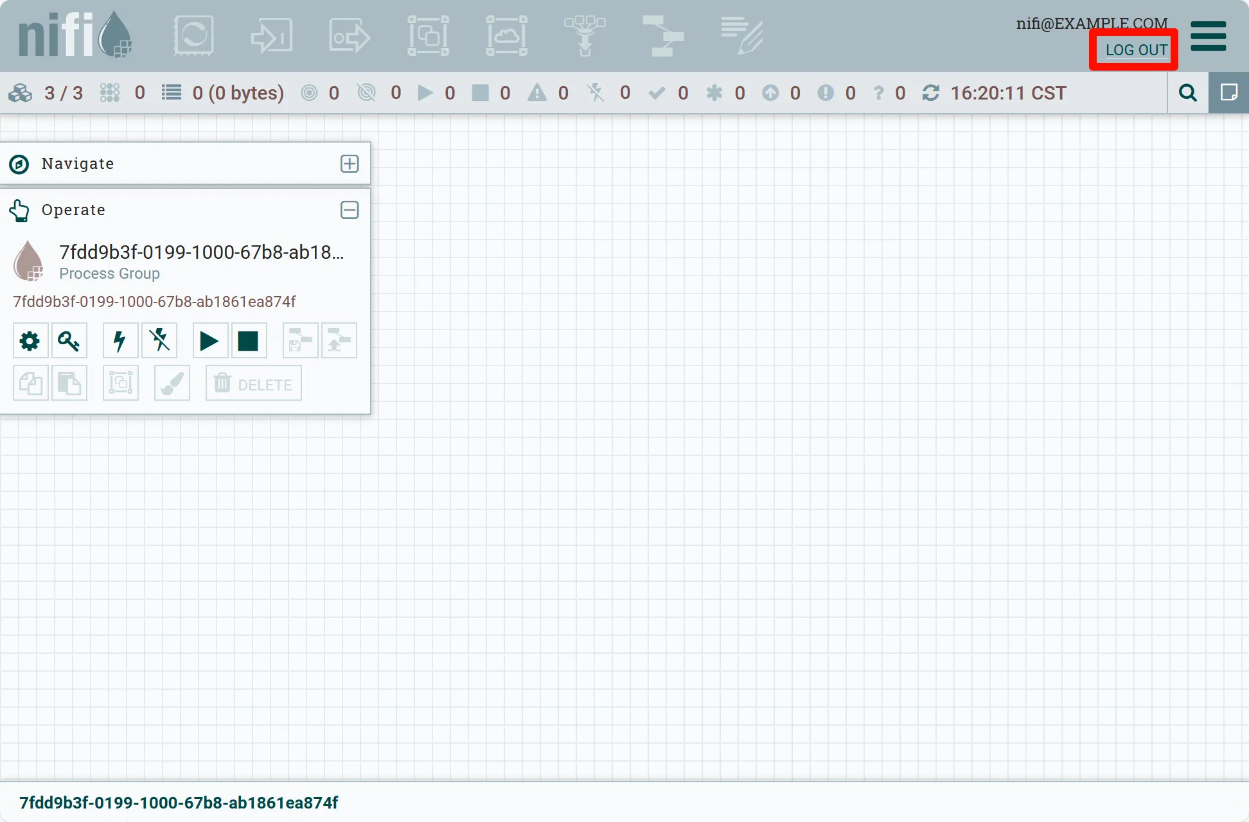1249x822 pixels.
Task: Open process group configuration gear
Action: (30, 341)
